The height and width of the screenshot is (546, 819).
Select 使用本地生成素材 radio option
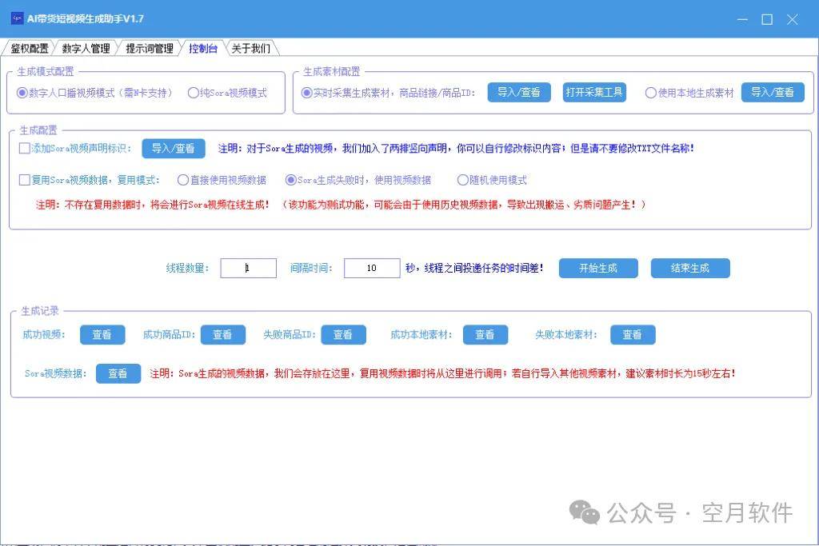point(650,93)
